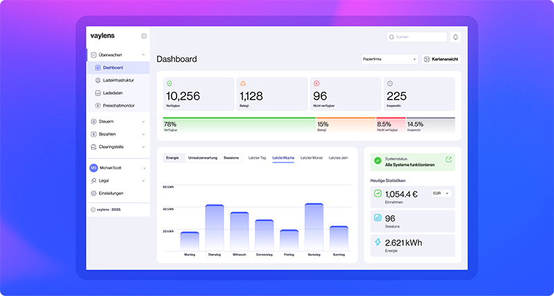The image size is (554, 296).
Task: Click the search magnifier icon
Action: pos(391,37)
